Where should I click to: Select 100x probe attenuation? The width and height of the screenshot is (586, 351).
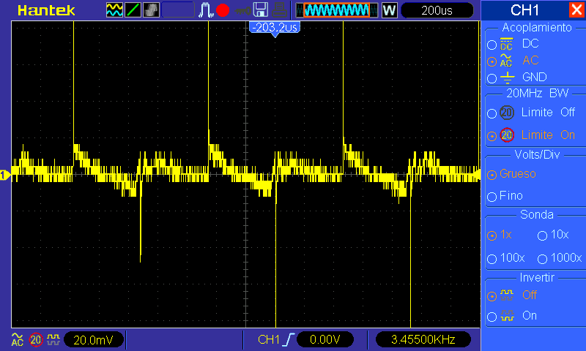(x=492, y=259)
